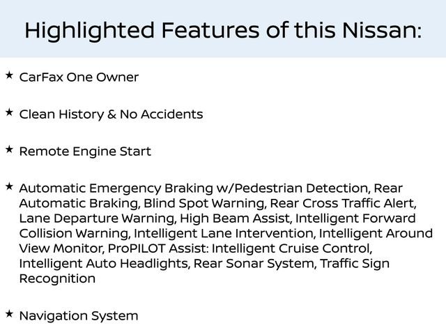Click the Highlighted Features of this Nissan heading
Screen dimensions: 446x335
coord(223,30)
